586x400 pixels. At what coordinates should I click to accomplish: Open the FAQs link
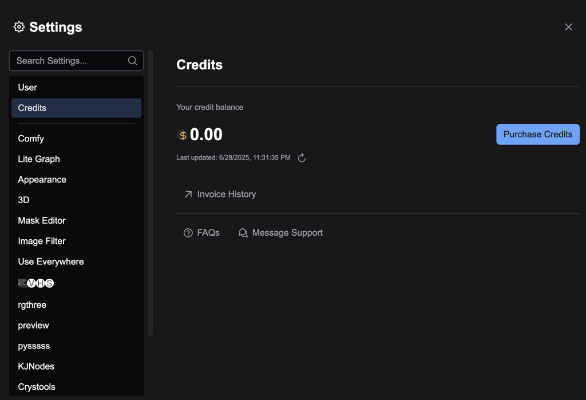pyautogui.click(x=201, y=233)
